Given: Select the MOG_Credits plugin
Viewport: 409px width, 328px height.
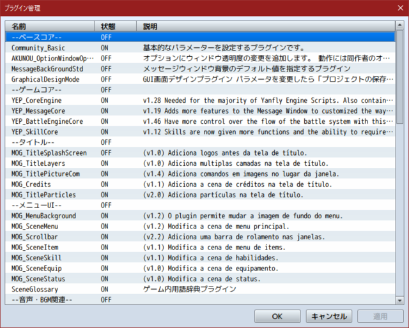Looking at the screenshot, I should [200, 184].
